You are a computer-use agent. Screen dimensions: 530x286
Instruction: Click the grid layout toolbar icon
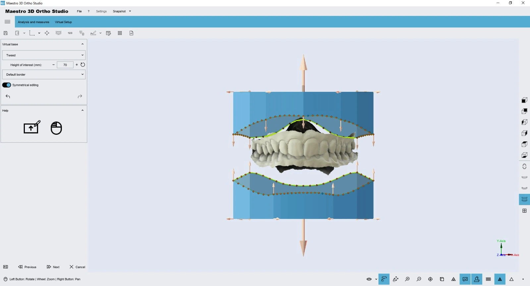pos(120,33)
